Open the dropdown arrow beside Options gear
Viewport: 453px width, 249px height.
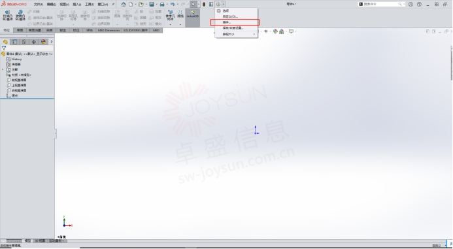(224, 5)
